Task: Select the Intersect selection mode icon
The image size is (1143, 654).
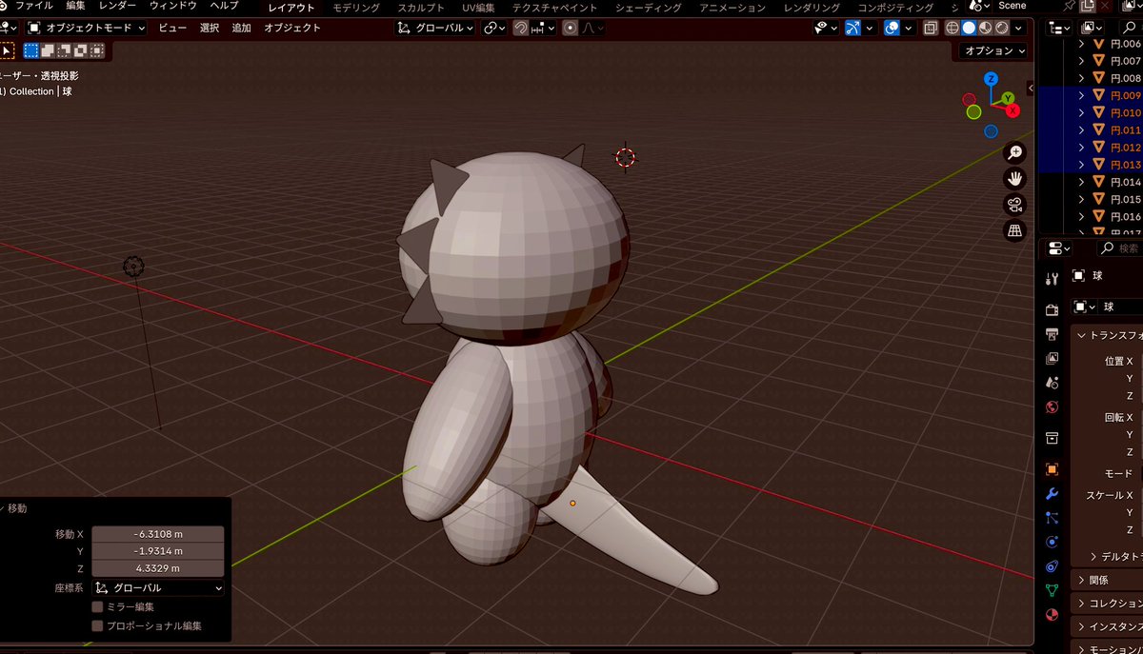Action: point(96,50)
